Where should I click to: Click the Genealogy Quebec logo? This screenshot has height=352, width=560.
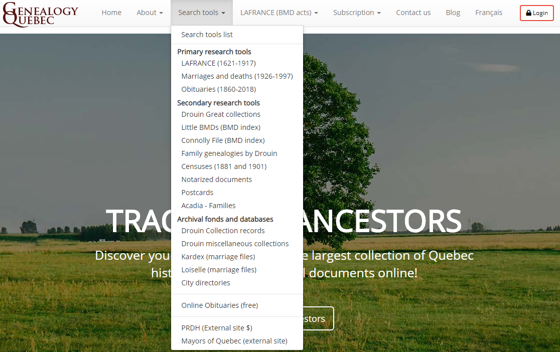[40, 14]
